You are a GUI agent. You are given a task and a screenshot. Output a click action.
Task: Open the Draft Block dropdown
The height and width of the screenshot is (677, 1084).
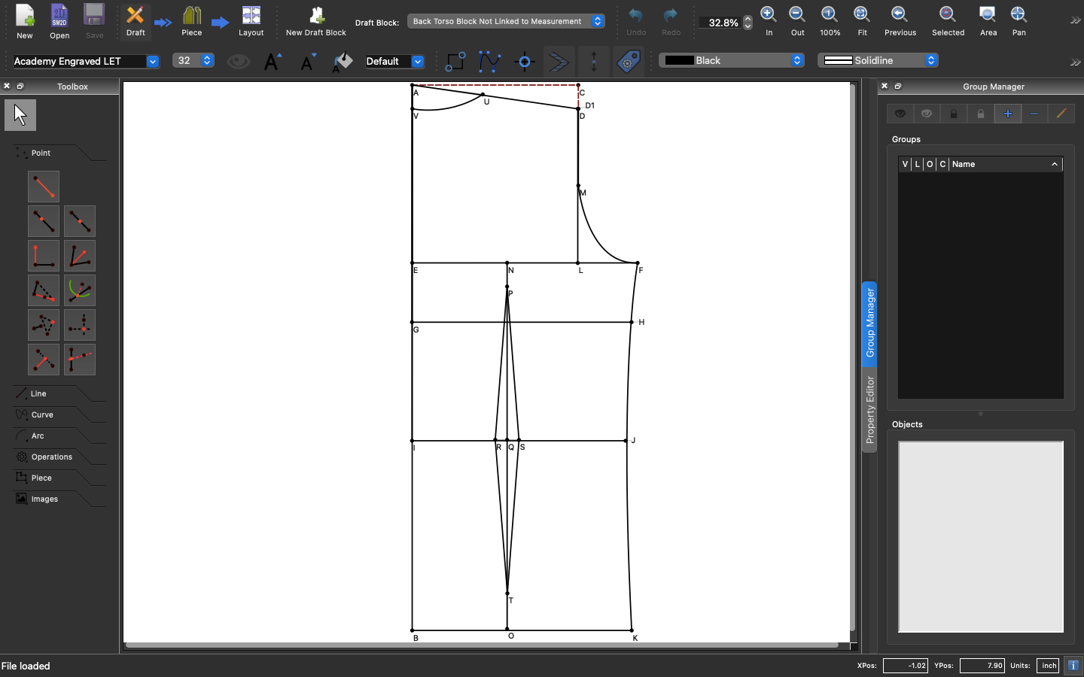pos(506,22)
